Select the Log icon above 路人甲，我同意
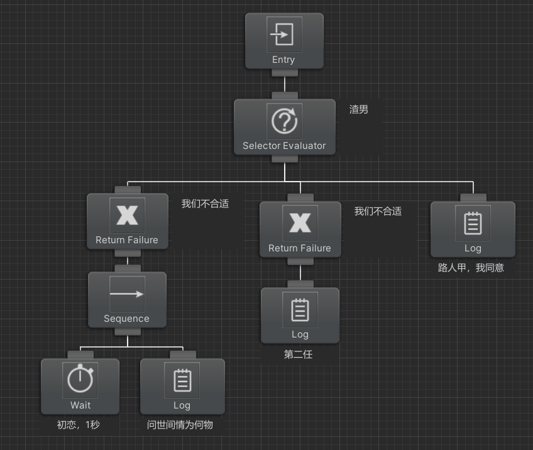Screen dimensions: 533x450 472,223
